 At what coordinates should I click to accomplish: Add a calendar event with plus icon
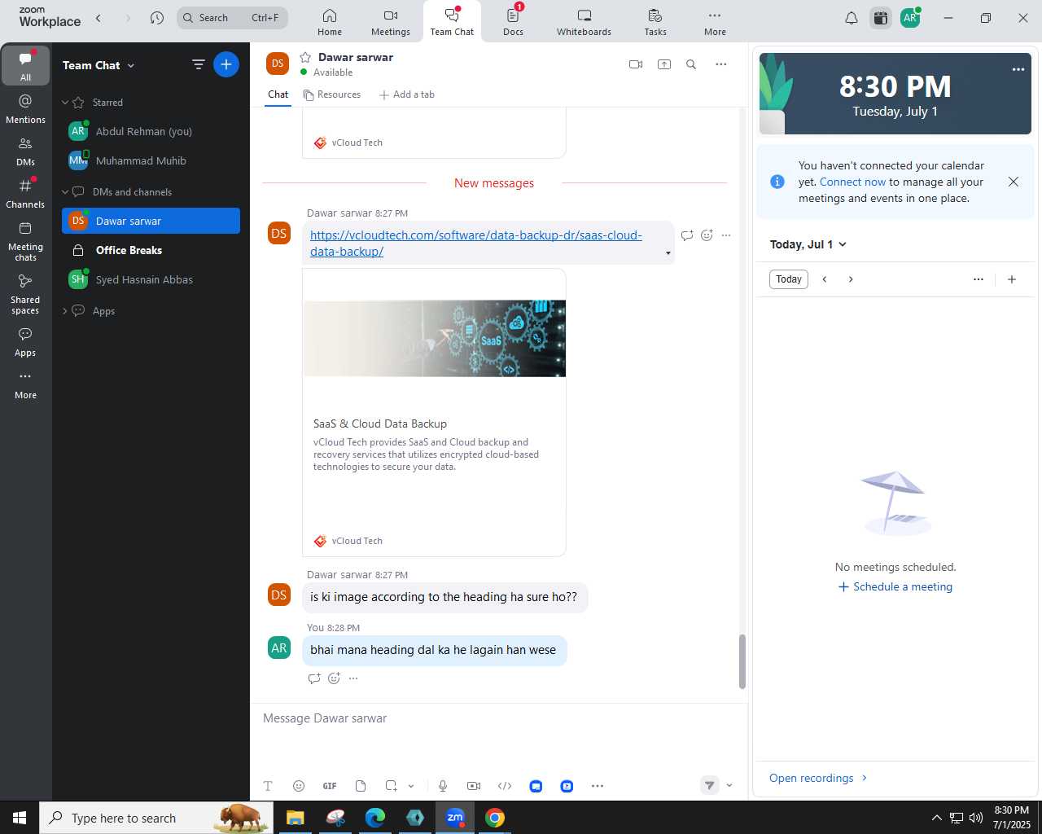click(x=1012, y=279)
